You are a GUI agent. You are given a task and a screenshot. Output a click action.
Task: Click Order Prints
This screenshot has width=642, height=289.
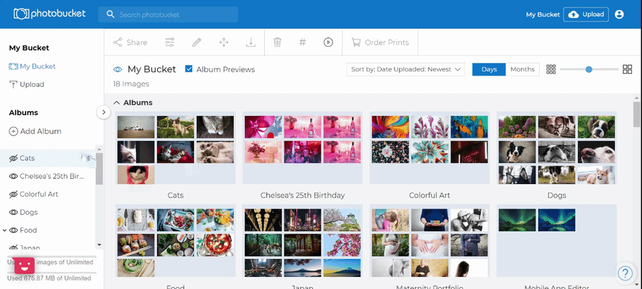(x=380, y=42)
